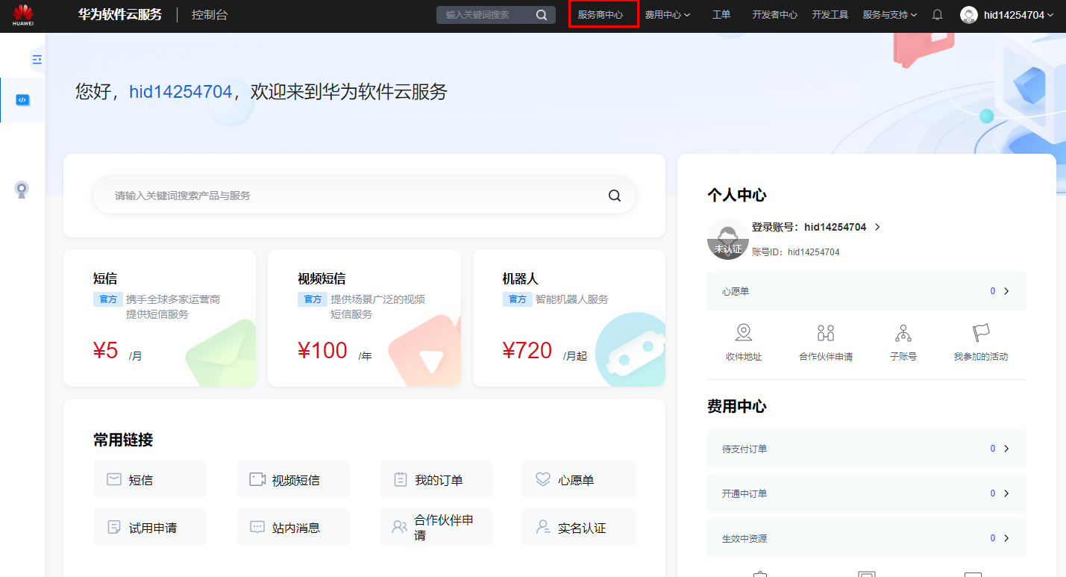Click the ¥100 price text
This screenshot has width=1066, height=577.
(x=322, y=351)
